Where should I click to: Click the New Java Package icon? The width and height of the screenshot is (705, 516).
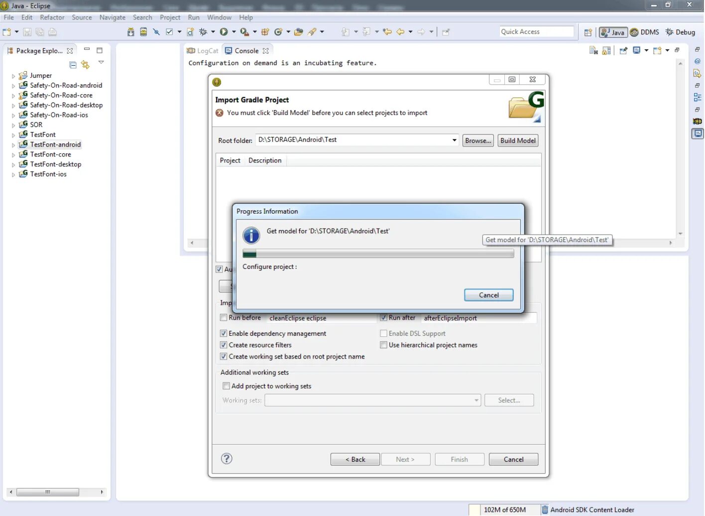[265, 32]
